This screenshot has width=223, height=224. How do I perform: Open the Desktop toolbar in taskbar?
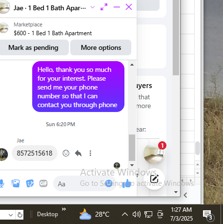(x=47, y=214)
